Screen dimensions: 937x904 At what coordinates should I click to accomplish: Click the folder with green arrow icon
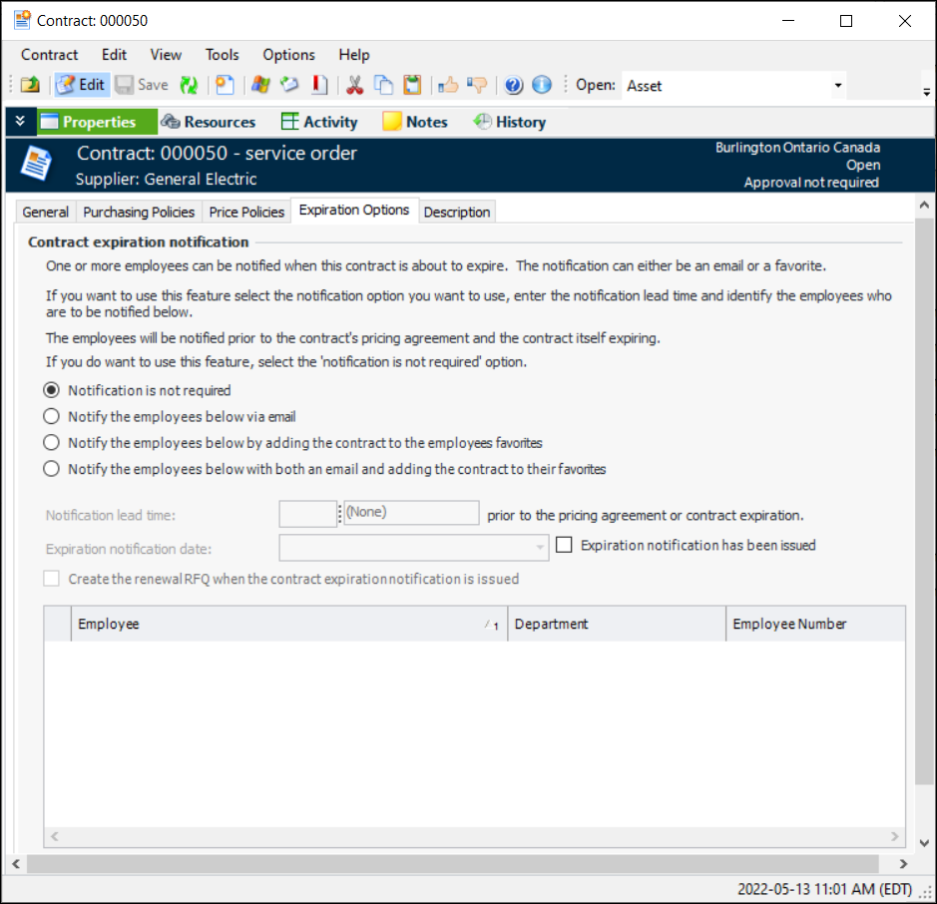point(30,85)
